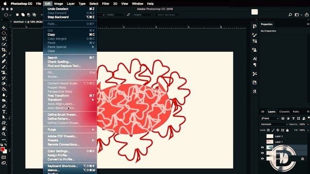The width and height of the screenshot is (310, 174).
Task: Select the Clone Stamp tool
Action: tap(4, 72)
